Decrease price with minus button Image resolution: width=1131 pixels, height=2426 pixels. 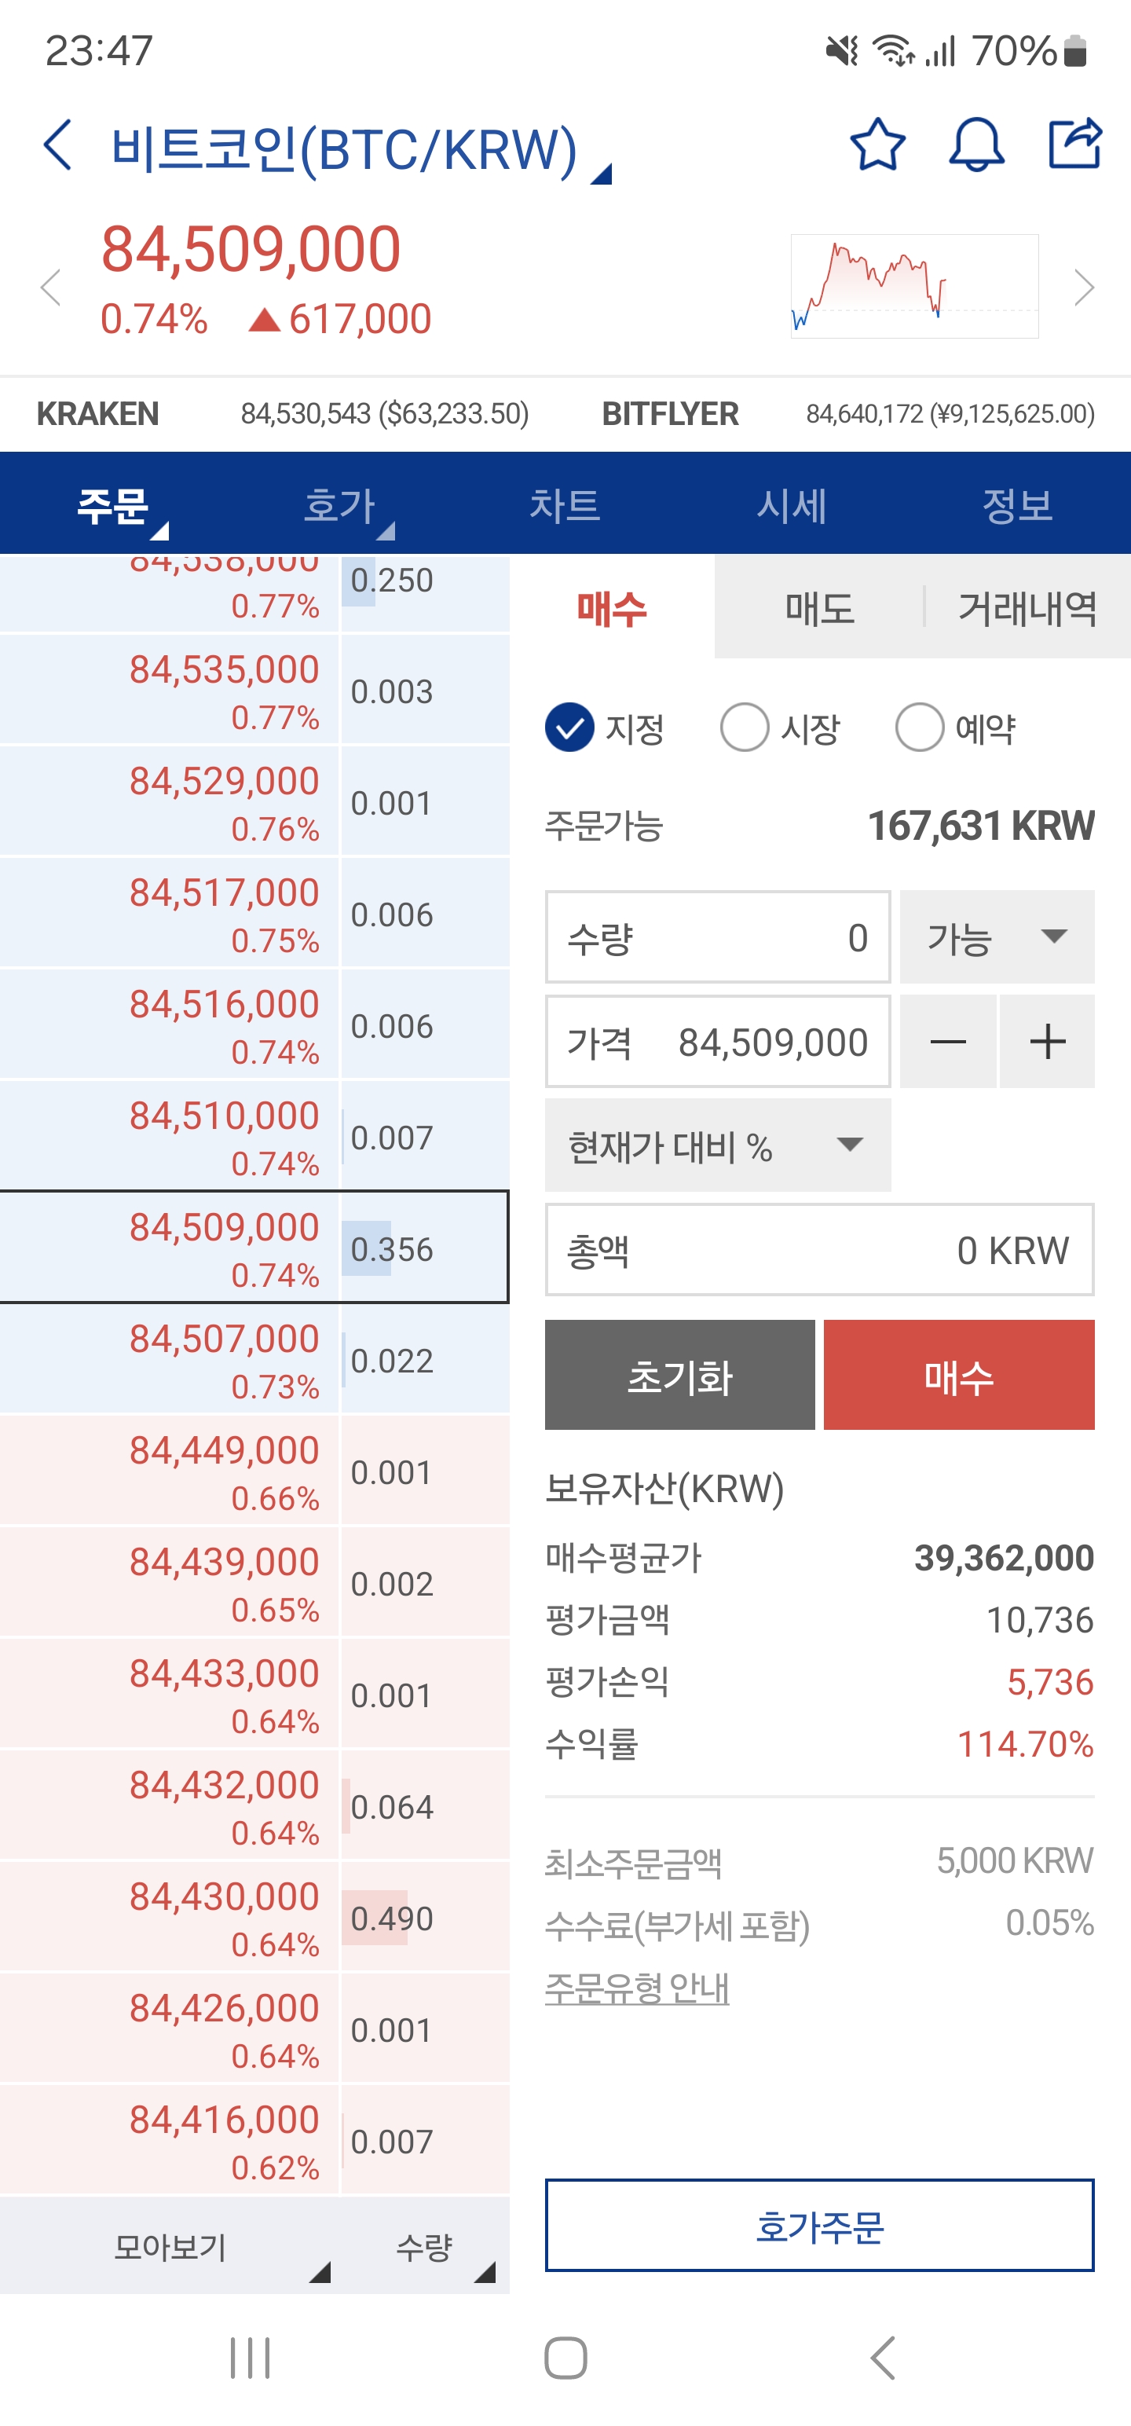[x=947, y=1042]
